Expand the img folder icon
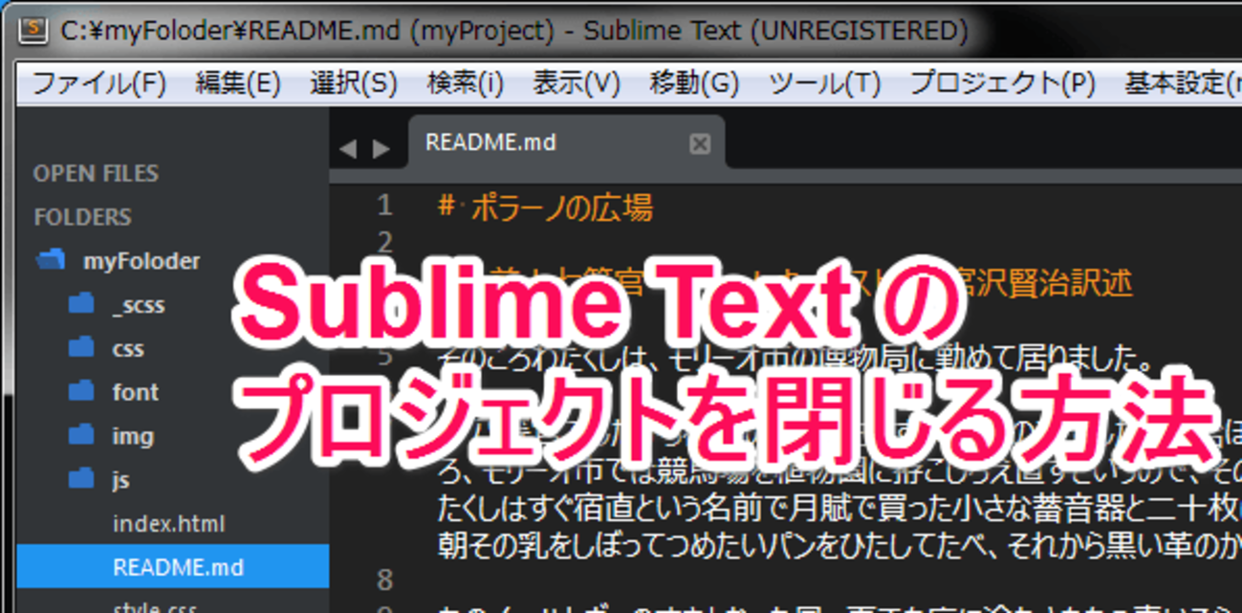1242x613 pixels. [81, 435]
